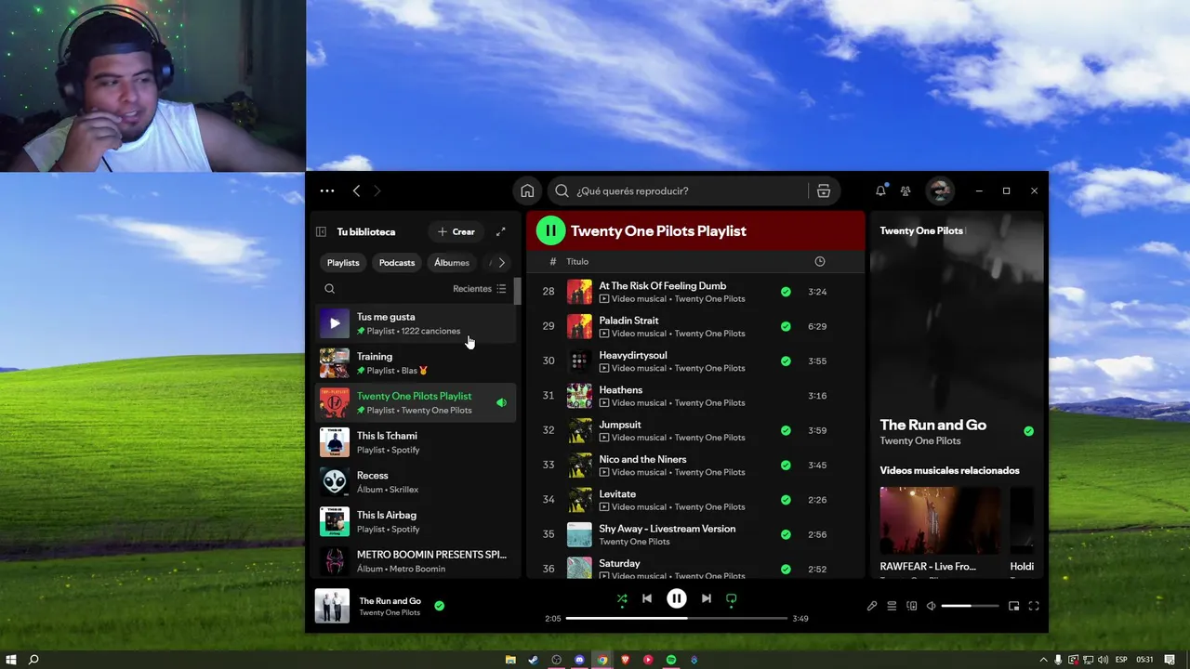Toggle saved check on Nico and the Niners
The width and height of the screenshot is (1190, 669).
(x=786, y=465)
